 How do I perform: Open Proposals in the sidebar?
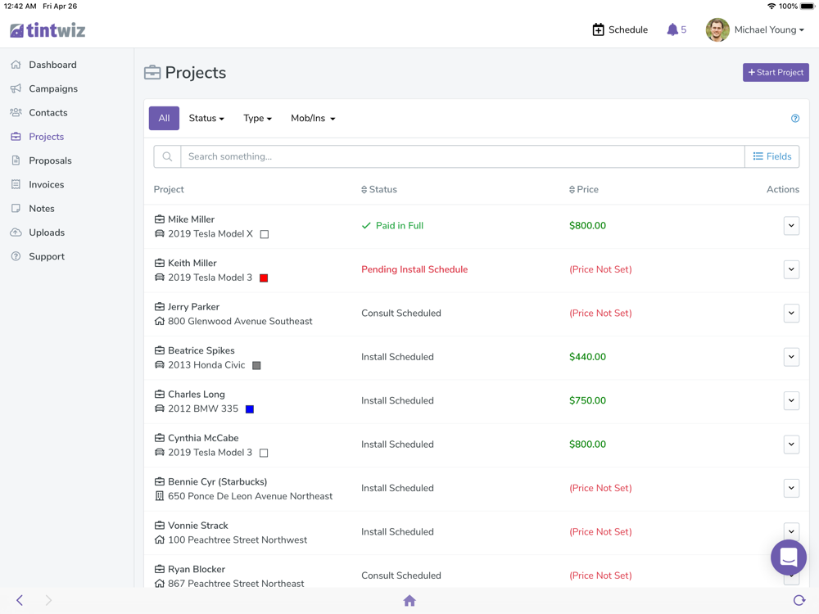coord(50,160)
